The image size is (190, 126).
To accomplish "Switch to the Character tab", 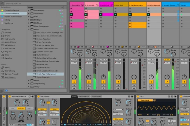I will [x=96, y=96].
